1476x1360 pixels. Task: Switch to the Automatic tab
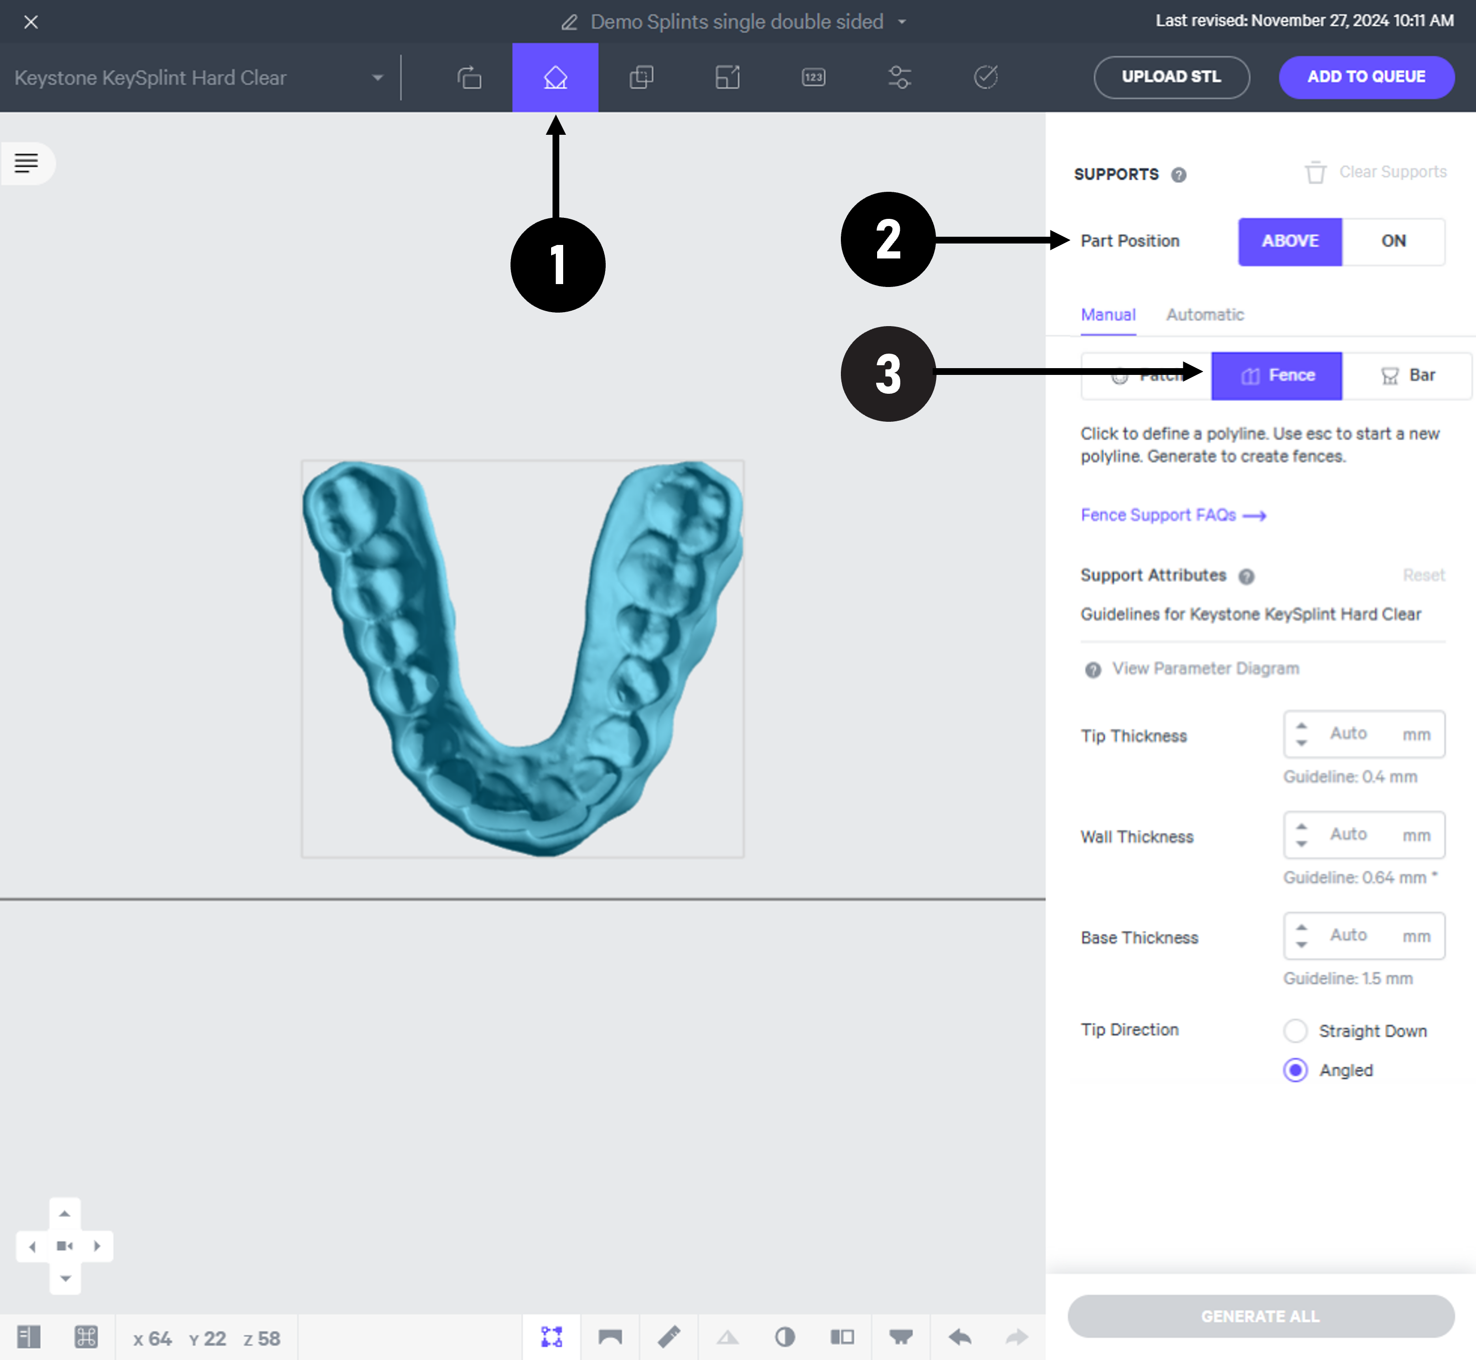pos(1205,315)
